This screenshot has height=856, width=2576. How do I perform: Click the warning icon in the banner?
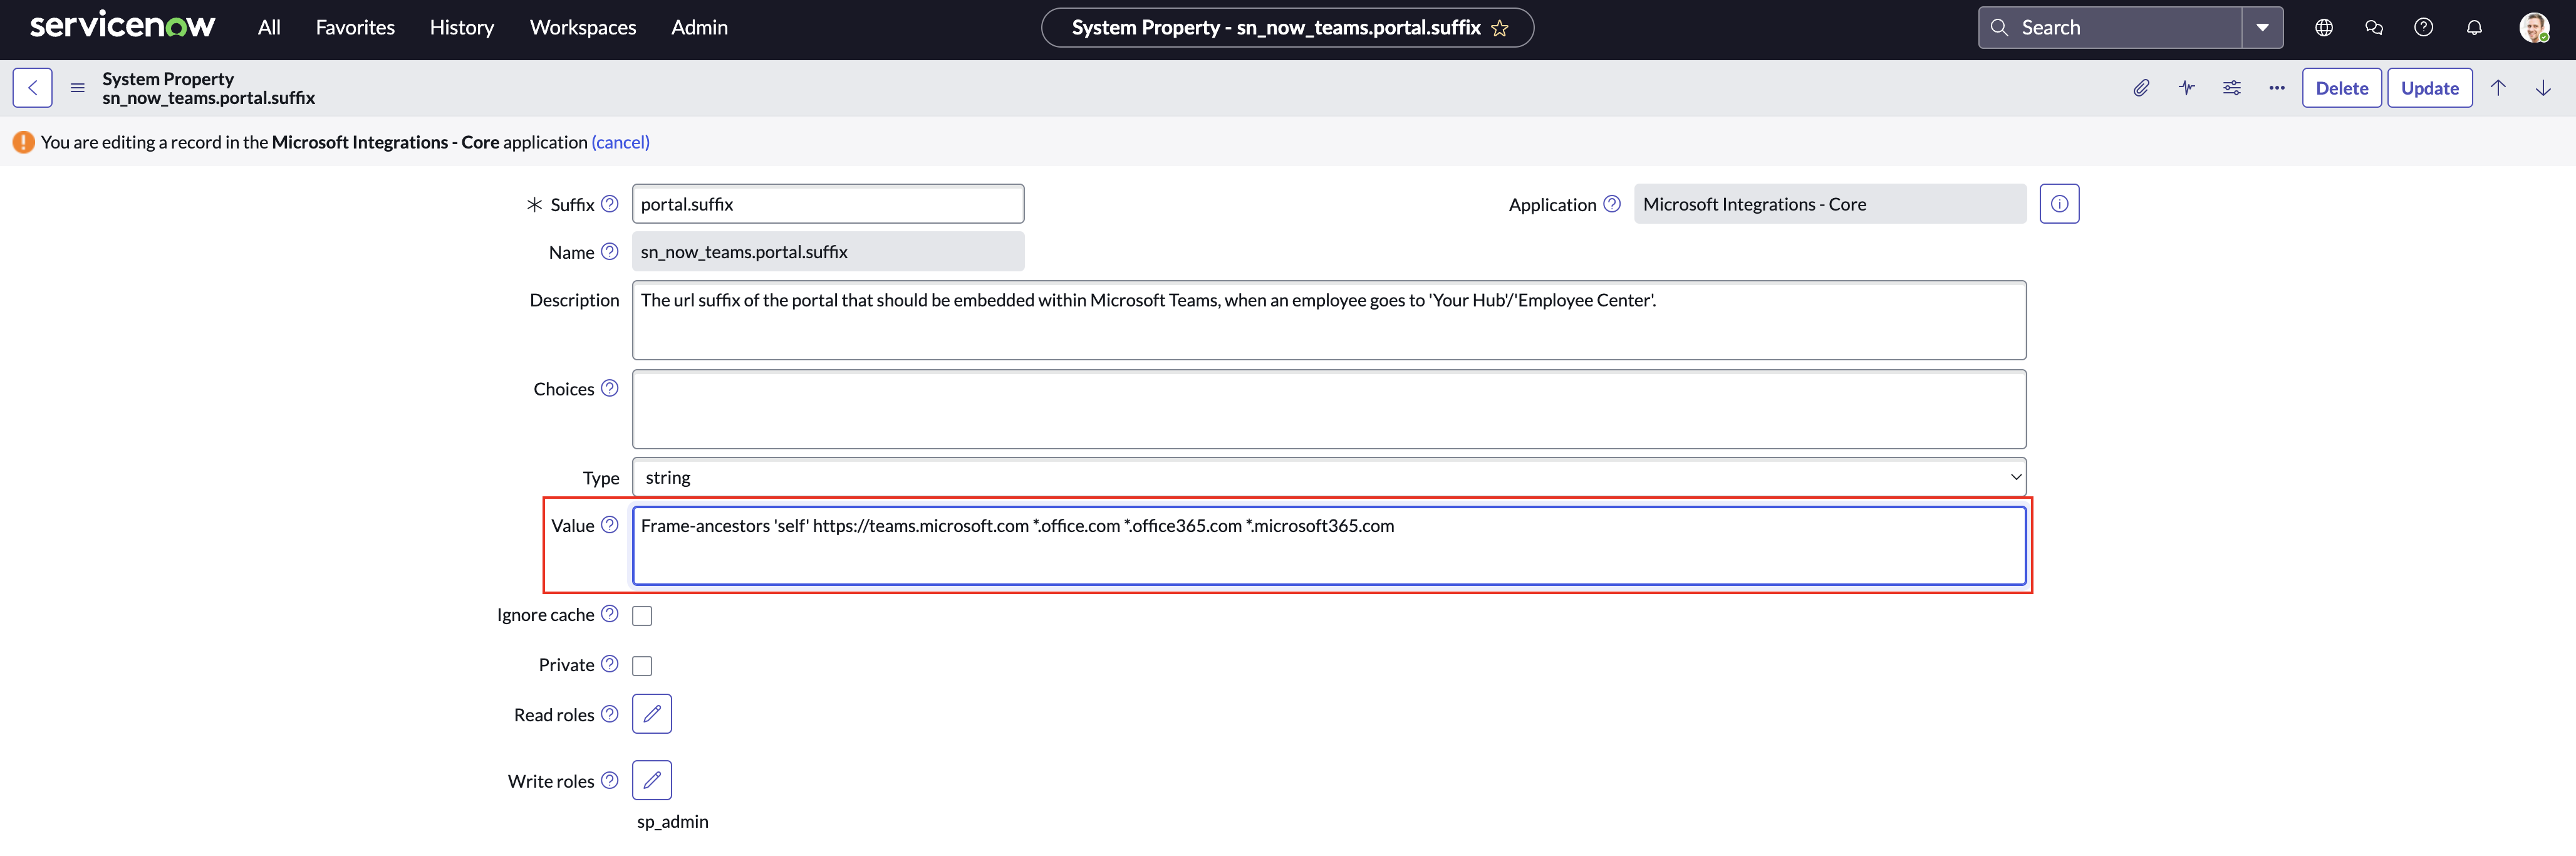(24, 142)
